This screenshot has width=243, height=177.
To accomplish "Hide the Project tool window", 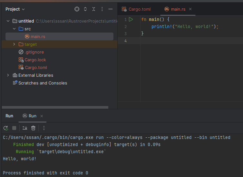I will click(x=111, y=9).
